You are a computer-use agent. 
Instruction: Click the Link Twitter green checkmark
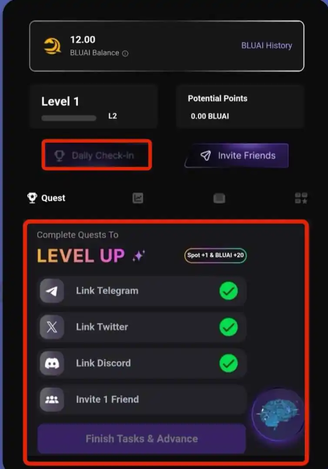pyautogui.click(x=228, y=327)
